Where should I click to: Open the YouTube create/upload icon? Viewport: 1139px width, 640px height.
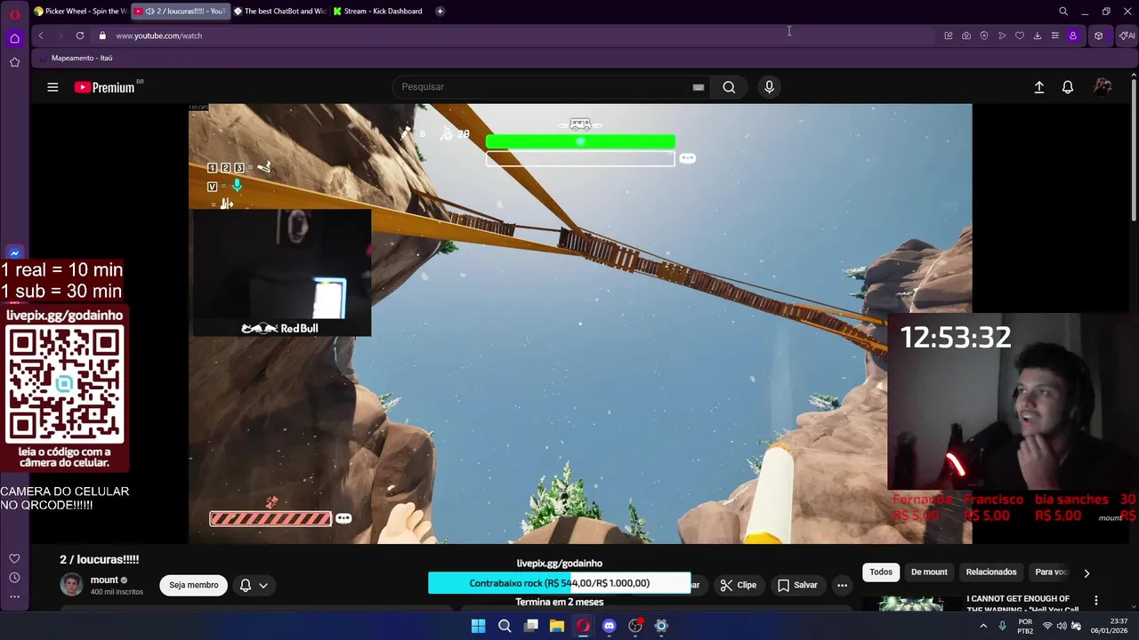1038,87
